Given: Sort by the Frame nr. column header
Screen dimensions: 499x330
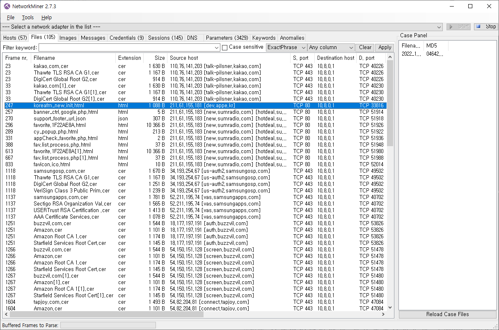Looking at the screenshot, I should 17,58.
